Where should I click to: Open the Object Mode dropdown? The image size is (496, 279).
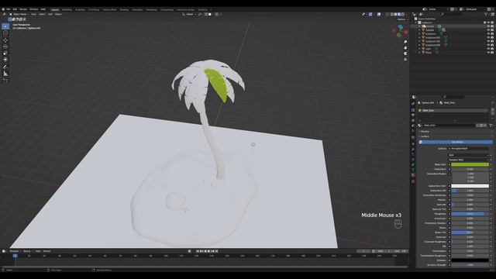(19, 14)
